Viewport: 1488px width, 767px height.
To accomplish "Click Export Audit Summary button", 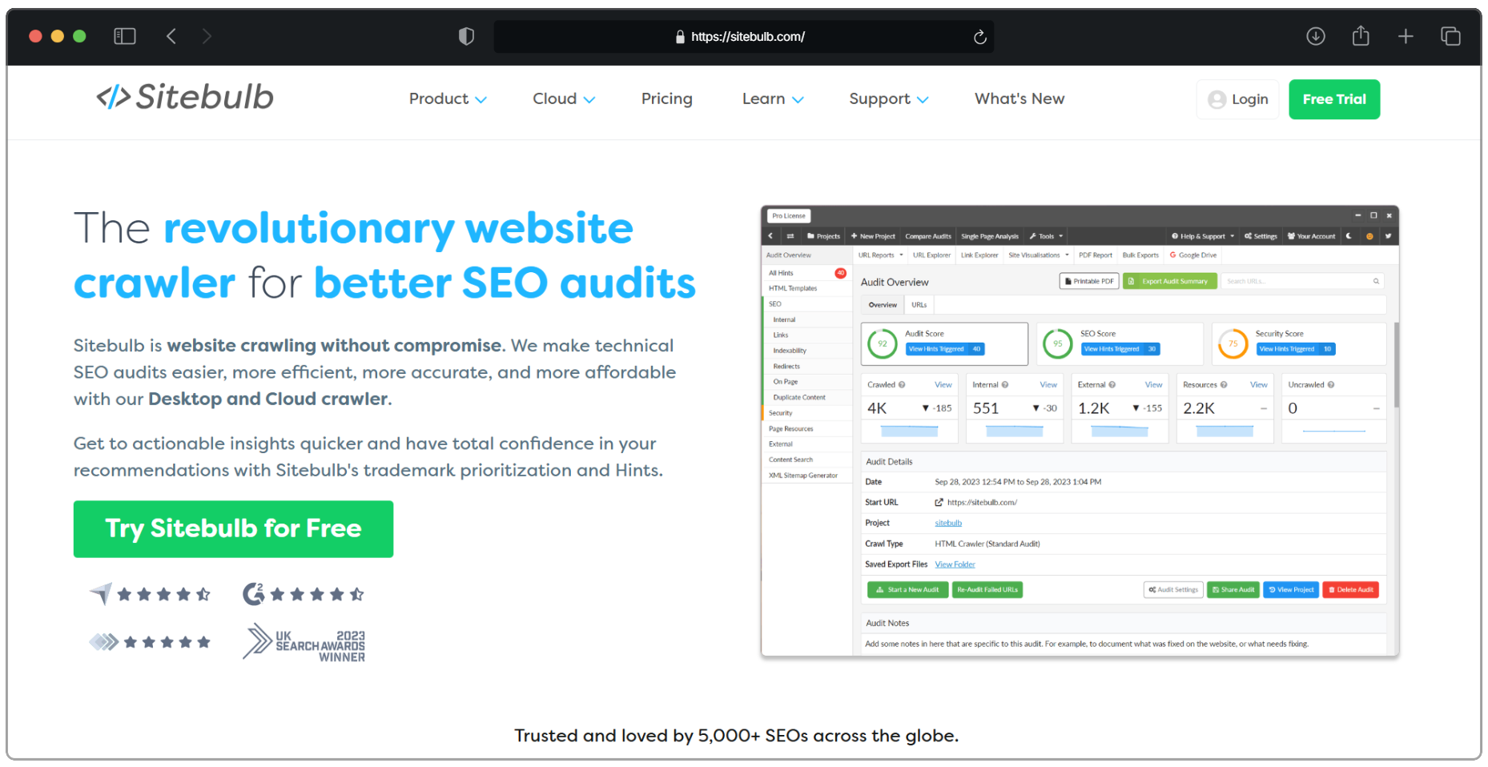I will tap(1169, 281).
